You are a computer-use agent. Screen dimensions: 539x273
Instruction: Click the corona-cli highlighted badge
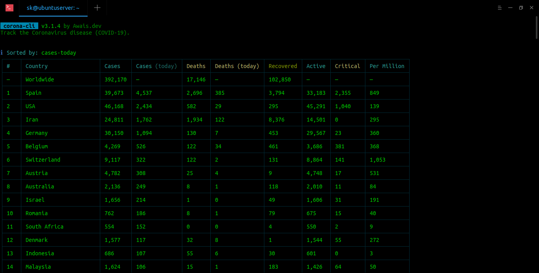click(x=19, y=26)
